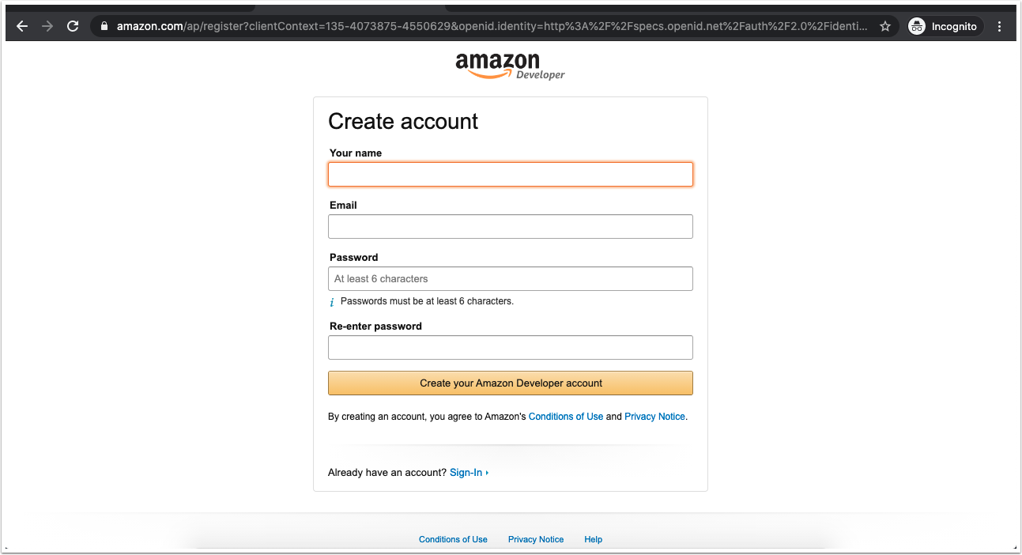Click the footer Help link
Screen dimensions: 1022x555
[x=593, y=539]
